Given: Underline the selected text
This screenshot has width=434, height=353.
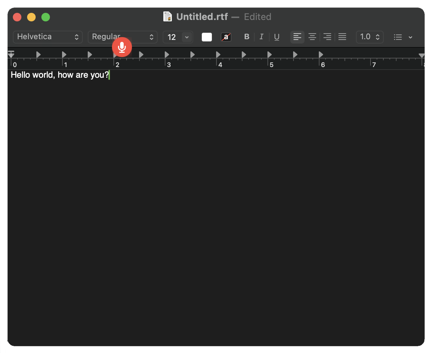Looking at the screenshot, I should tap(277, 37).
